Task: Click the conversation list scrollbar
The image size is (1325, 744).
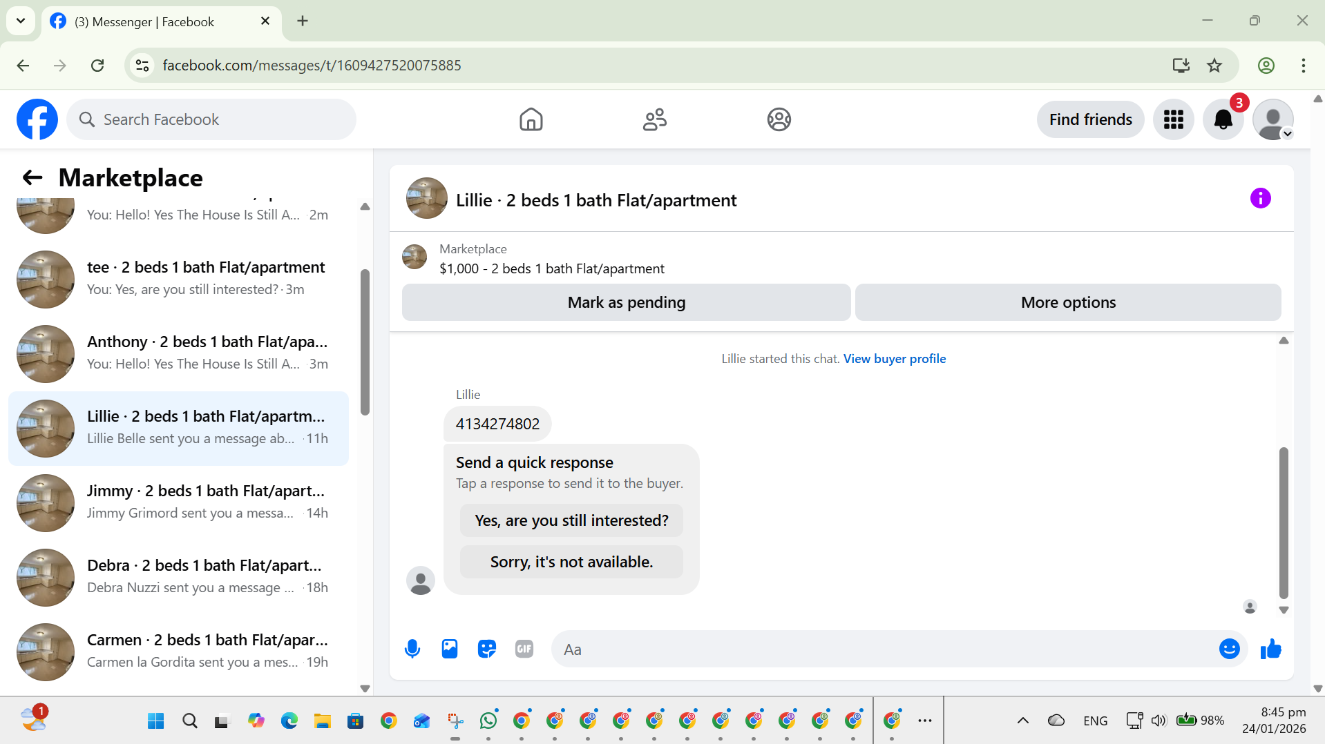Action: point(365,342)
